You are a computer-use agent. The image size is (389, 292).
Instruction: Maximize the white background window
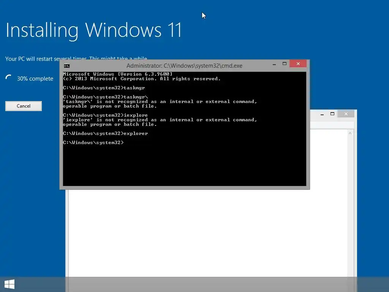(x=332, y=114)
